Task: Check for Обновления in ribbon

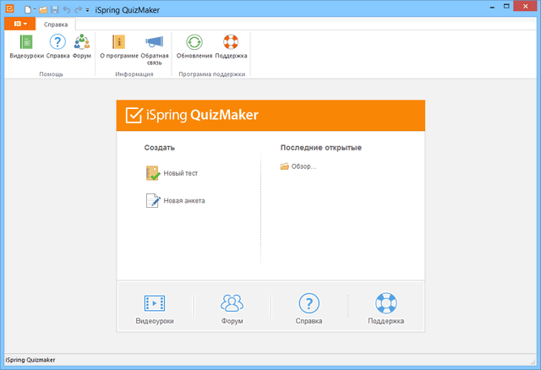Action: pos(194,46)
